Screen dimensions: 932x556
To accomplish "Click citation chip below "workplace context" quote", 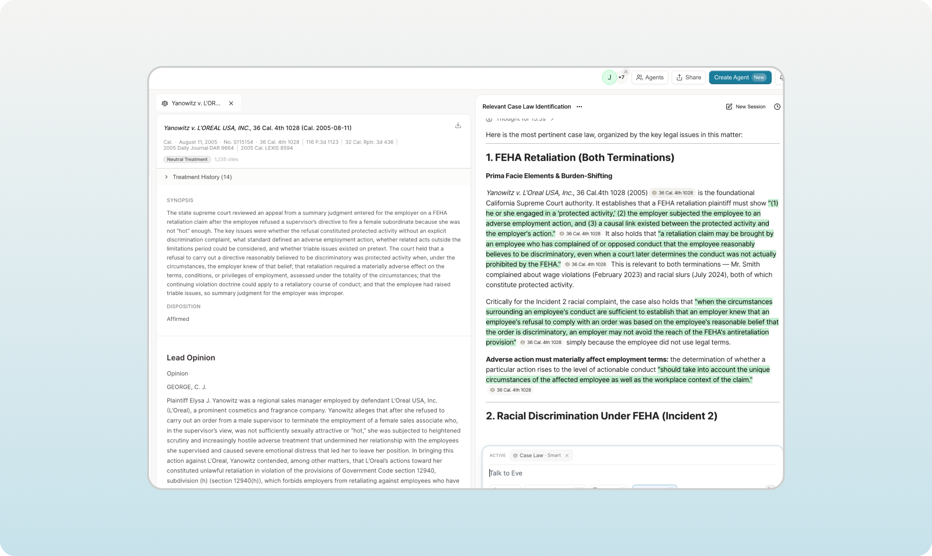I will coord(510,390).
